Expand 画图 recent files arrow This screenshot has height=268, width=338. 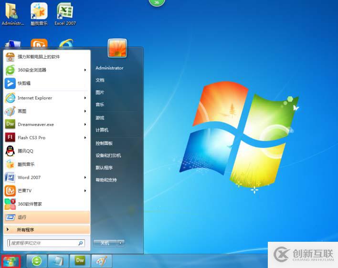coord(85,111)
